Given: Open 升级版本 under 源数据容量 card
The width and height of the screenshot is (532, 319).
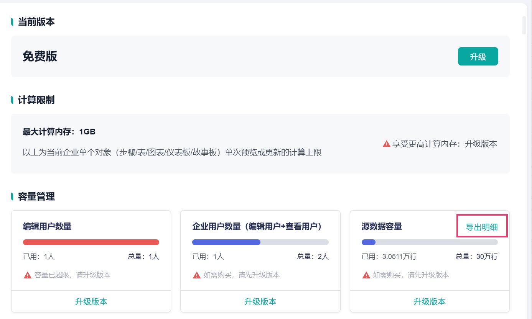Looking at the screenshot, I should (x=430, y=301).
